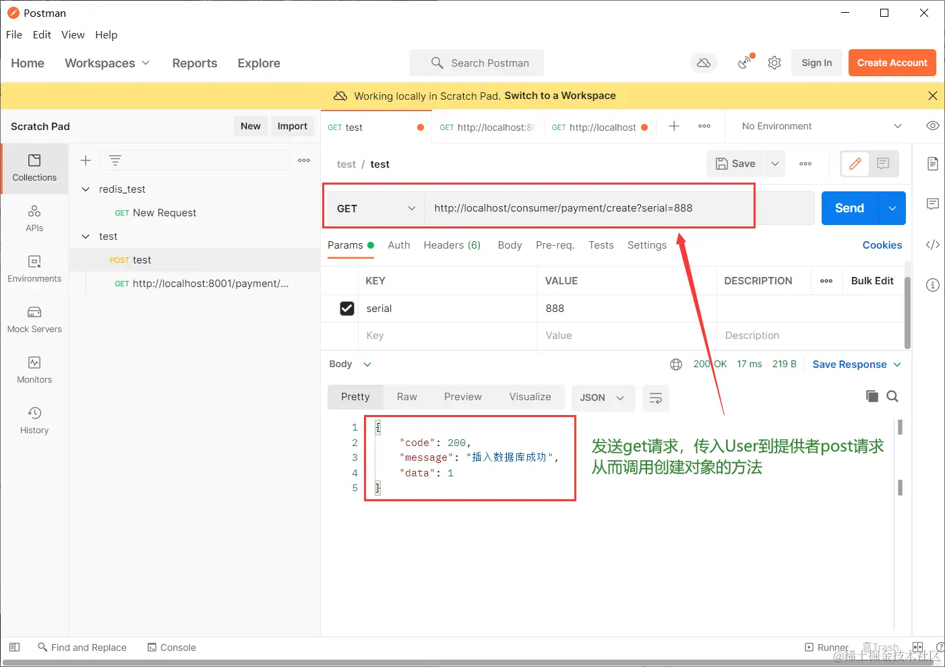Expand the Send button arrow options
The width and height of the screenshot is (945, 667).
click(892, 208)
